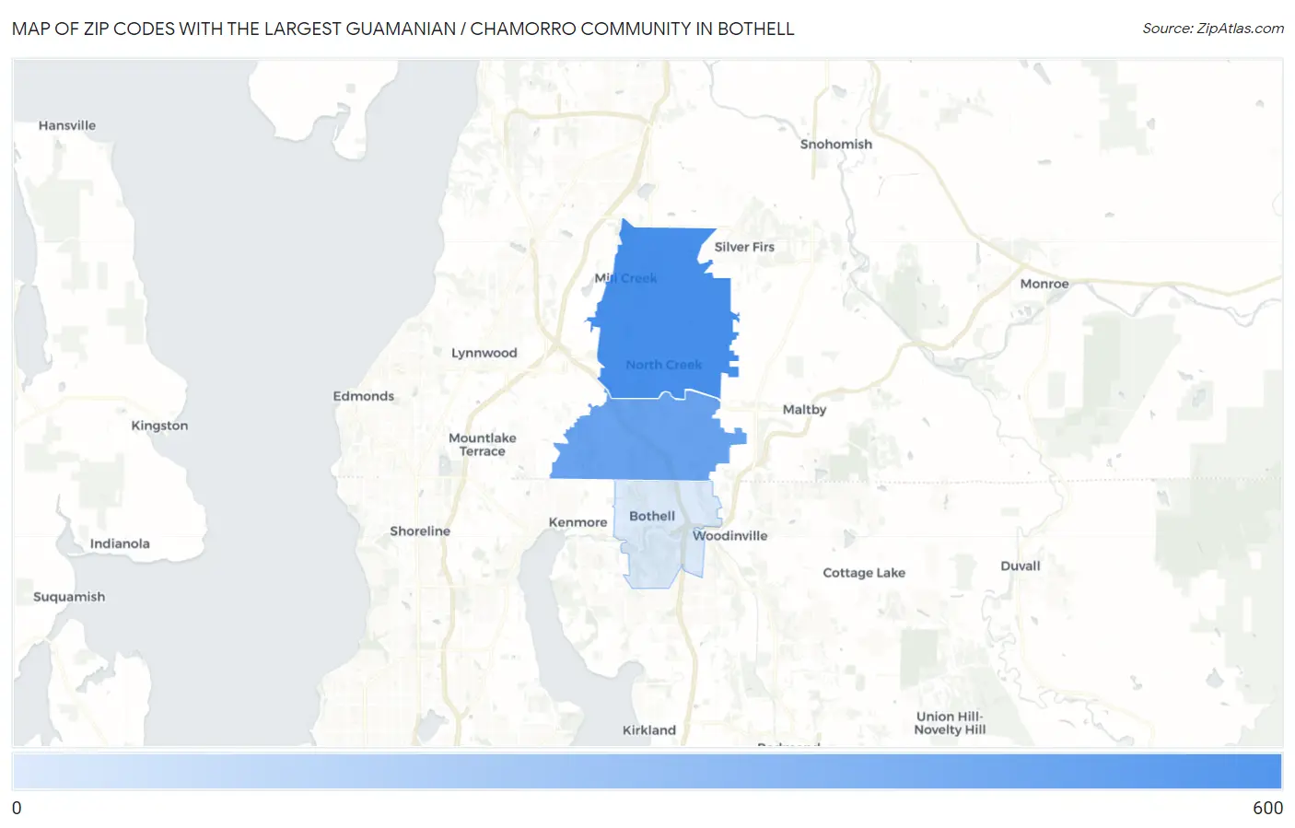Screen dimensions: 1295x828
Task: Click the Shoreline label
Action: [420, 531]
